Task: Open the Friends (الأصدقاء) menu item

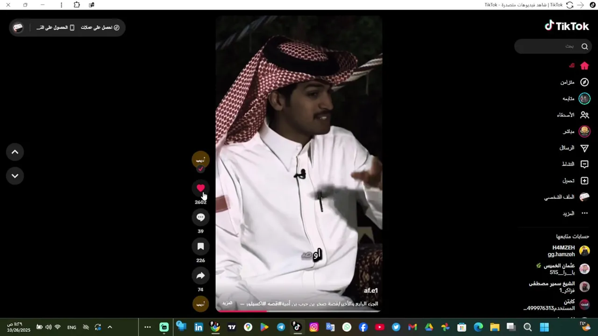Action: [x=573, y=115]
